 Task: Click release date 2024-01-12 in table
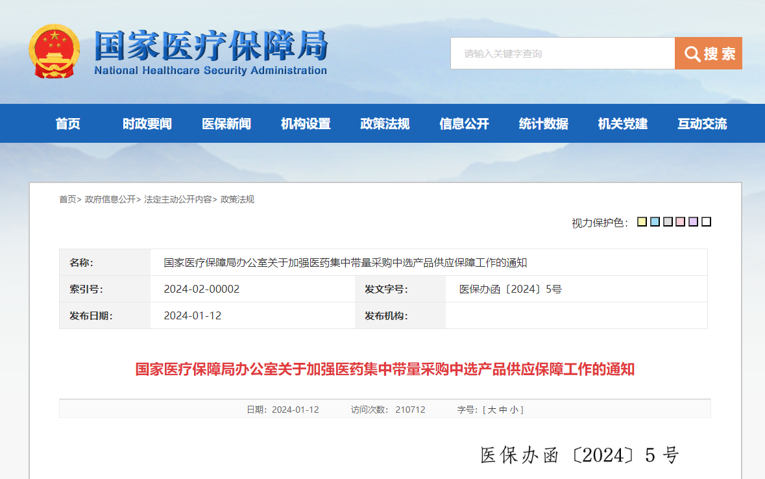point(192,315)
